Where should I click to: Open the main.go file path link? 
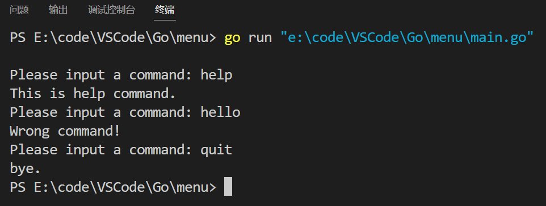click(407, 37)
